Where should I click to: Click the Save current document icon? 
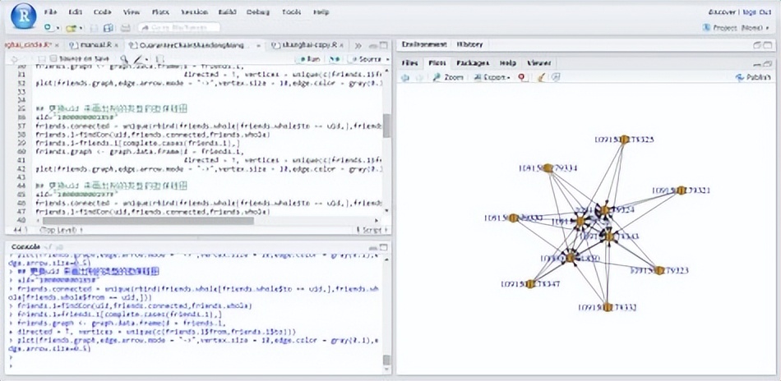tap(95, 29)
